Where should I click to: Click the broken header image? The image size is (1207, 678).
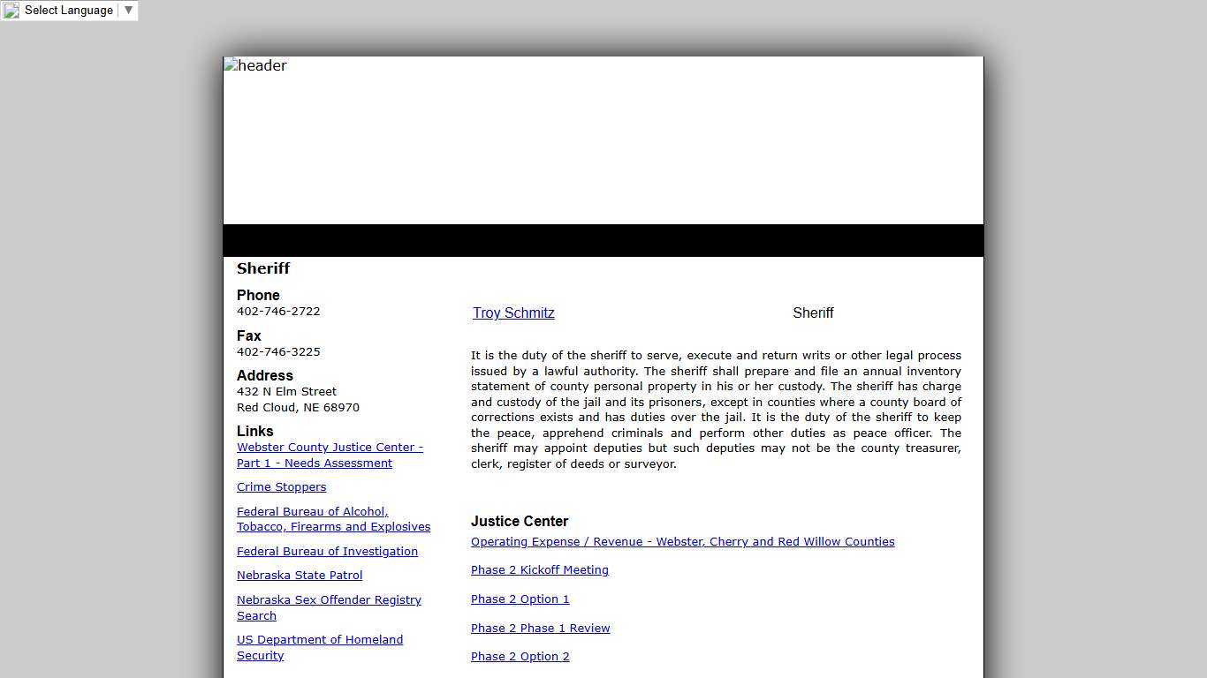click(x=255, y=65)
